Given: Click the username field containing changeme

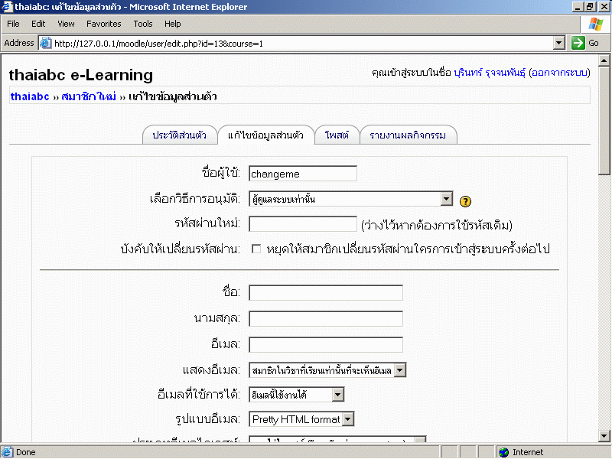Looking at the screenshot, I should [303, 174].
